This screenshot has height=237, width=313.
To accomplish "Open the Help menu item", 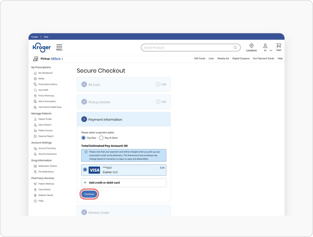I will coord(280,58).
